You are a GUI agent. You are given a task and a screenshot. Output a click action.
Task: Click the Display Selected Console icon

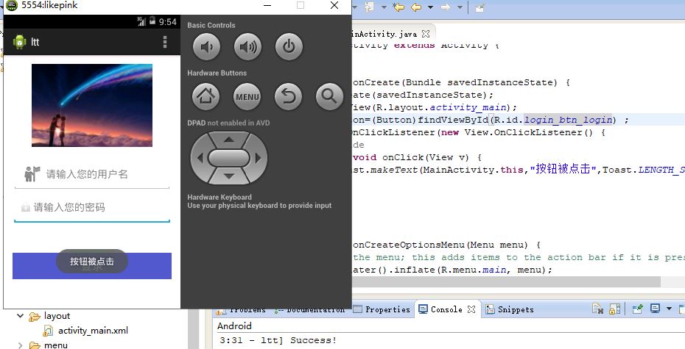point(655,309)
